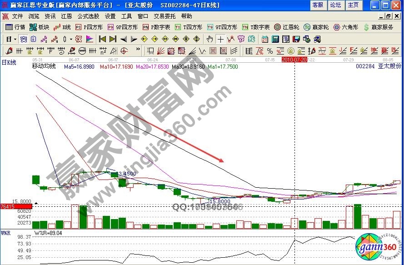The width and height of the screenshot is (404, 265).
Task: Open the calculator icon on the toolbar
Action: (x=277, y=39)
